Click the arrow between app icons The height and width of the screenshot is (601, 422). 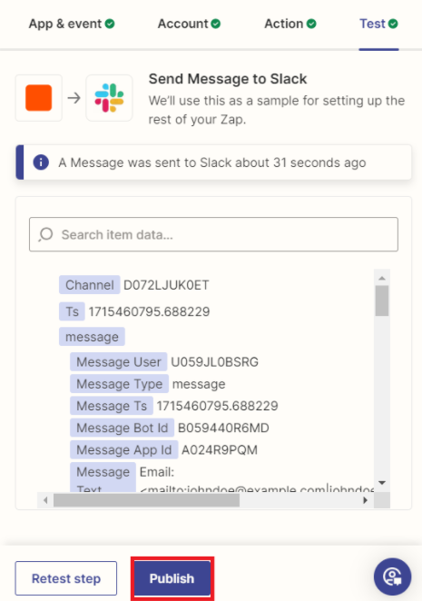click(74, 98)
